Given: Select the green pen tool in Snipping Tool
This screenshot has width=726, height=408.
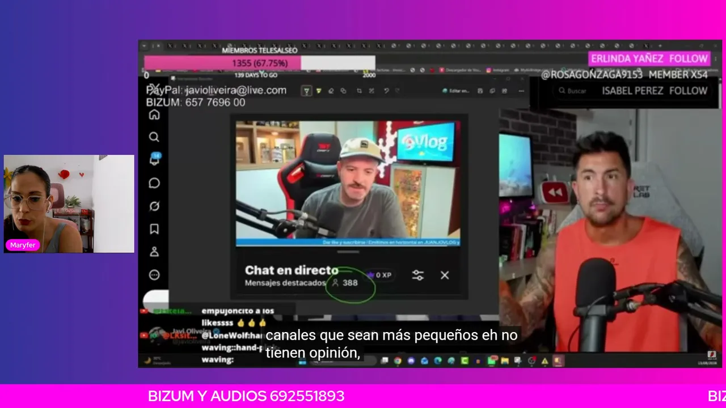Looking at the screenshot, I should [x=306, y=91].
